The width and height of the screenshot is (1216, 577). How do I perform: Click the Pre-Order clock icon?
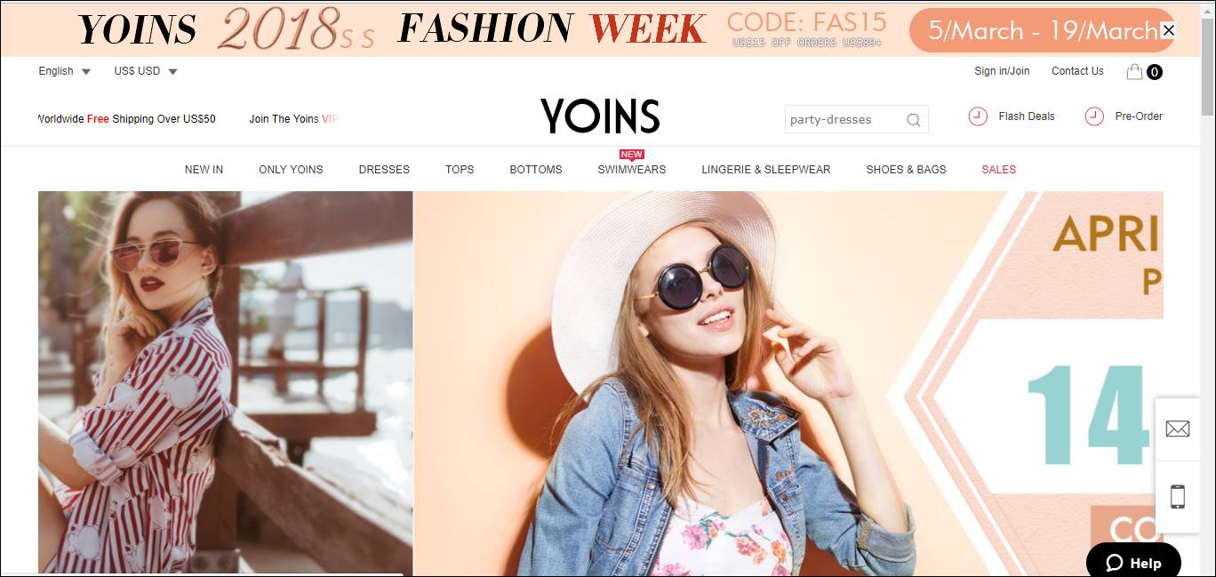click(x=1094, y=116)
